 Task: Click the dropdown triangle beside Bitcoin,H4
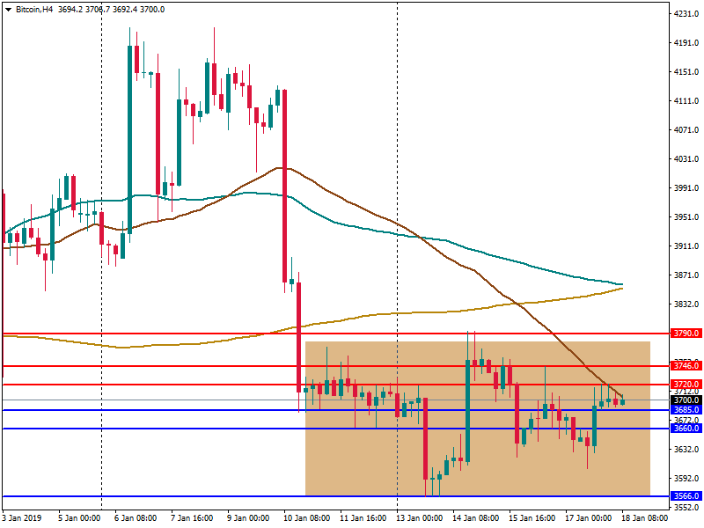coord(8,9)
